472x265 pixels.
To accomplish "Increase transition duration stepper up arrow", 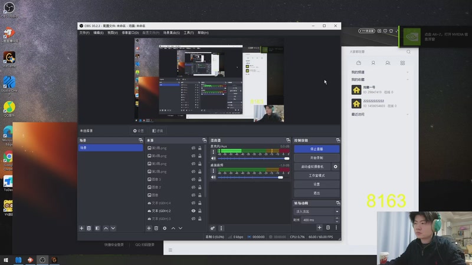I will pos(337,218).
